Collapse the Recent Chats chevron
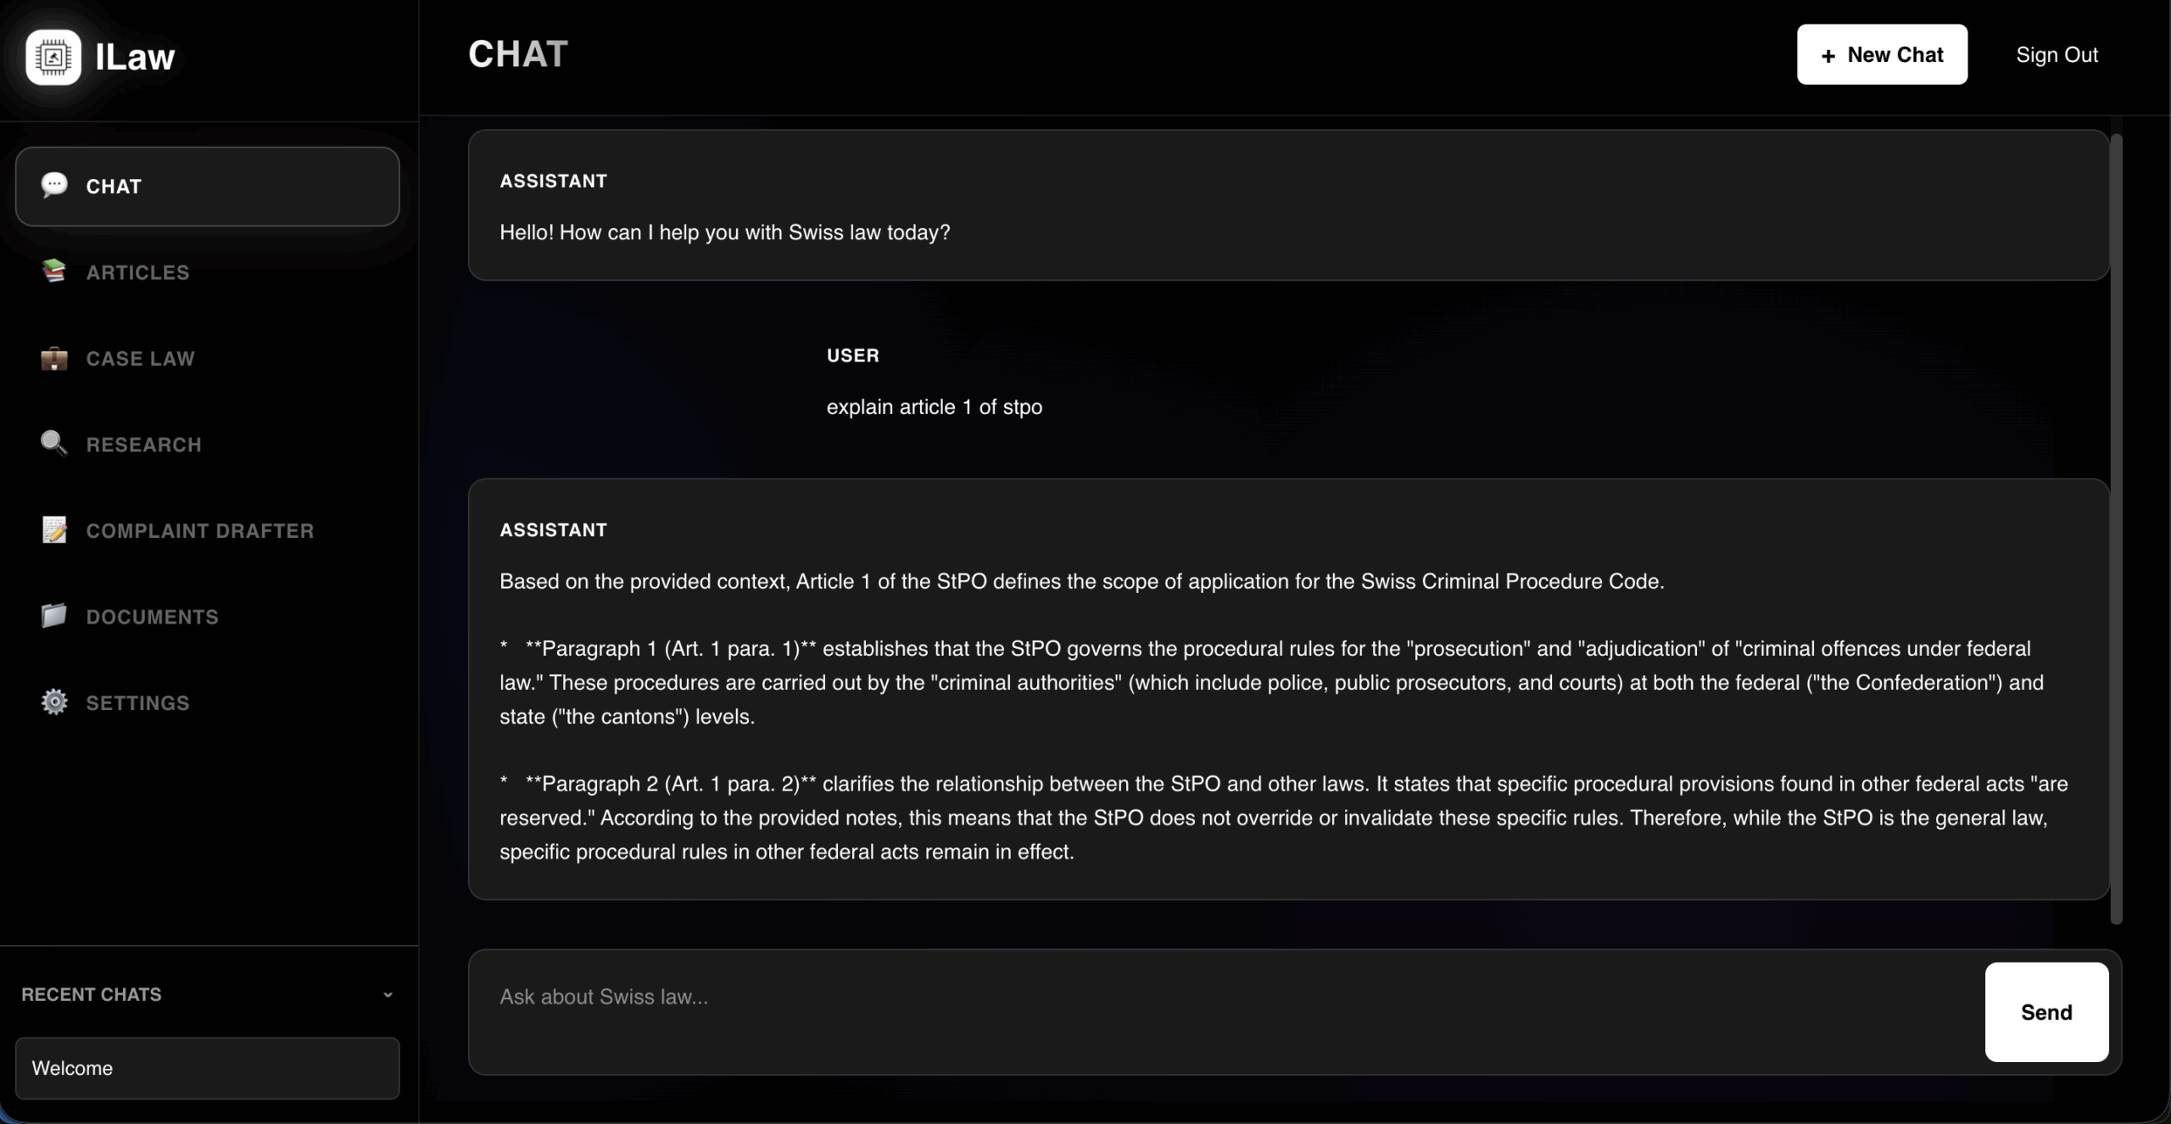Screen dimensions: 2171x1124 [388, 994]
